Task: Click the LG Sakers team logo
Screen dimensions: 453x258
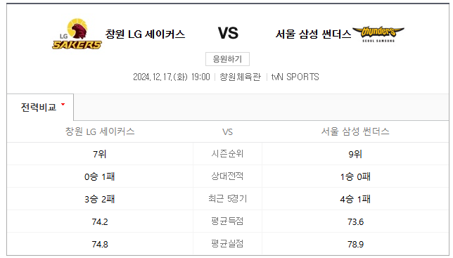Action: pos(77,34)
